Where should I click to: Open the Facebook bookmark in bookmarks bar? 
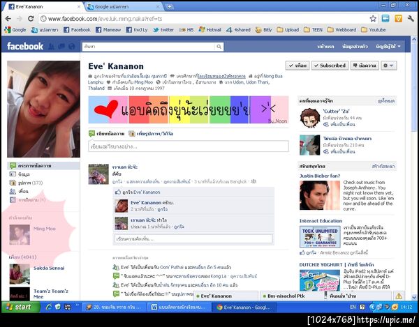(77, 30)
